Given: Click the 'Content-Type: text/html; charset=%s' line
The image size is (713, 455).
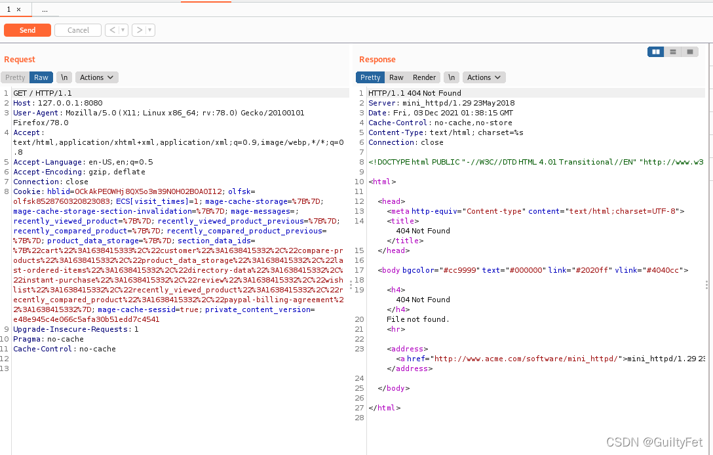Looking at the screenshot, I should pyautogui.click(x=446, y=133).
